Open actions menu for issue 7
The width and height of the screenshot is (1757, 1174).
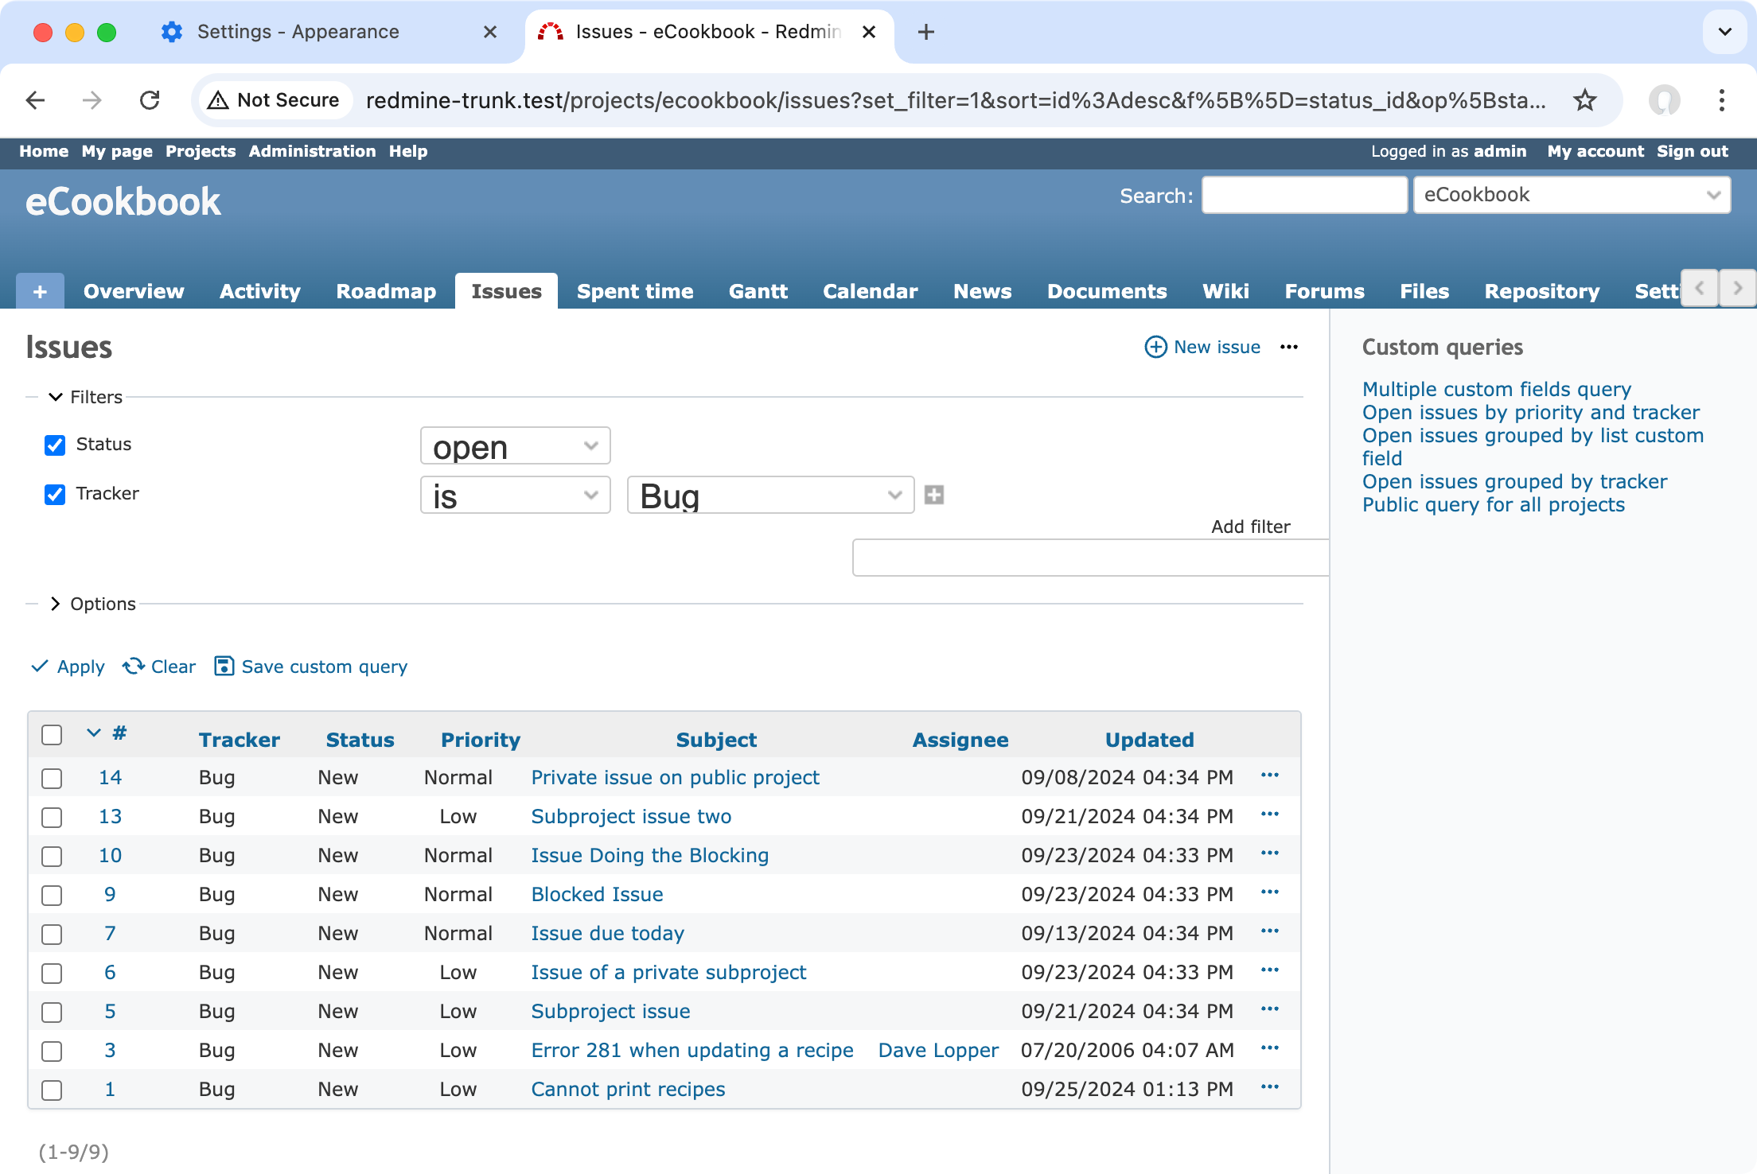point(1270,931)
